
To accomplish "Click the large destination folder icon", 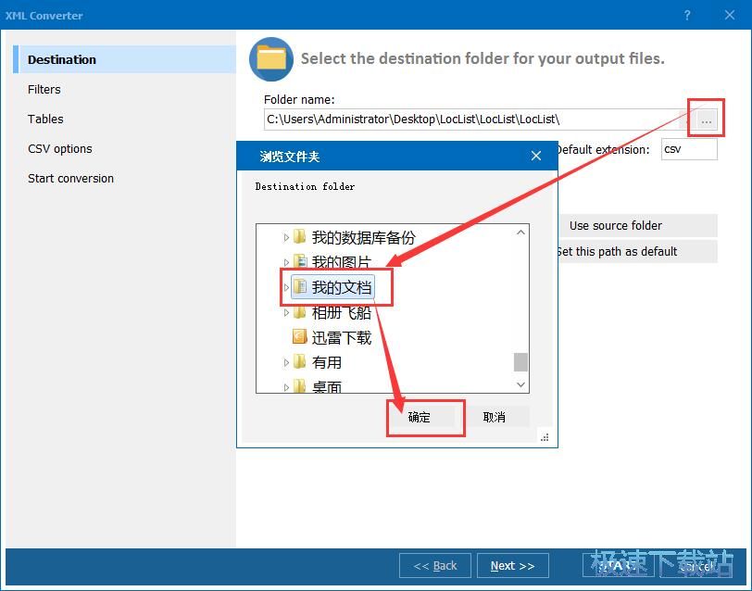I will (271, 59).
